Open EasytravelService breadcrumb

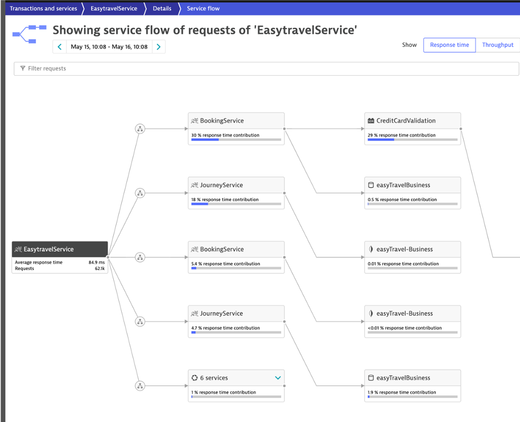coord(114,9)
